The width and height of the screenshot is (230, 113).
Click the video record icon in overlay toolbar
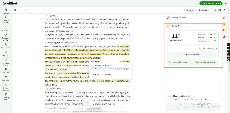click(228, 50)
